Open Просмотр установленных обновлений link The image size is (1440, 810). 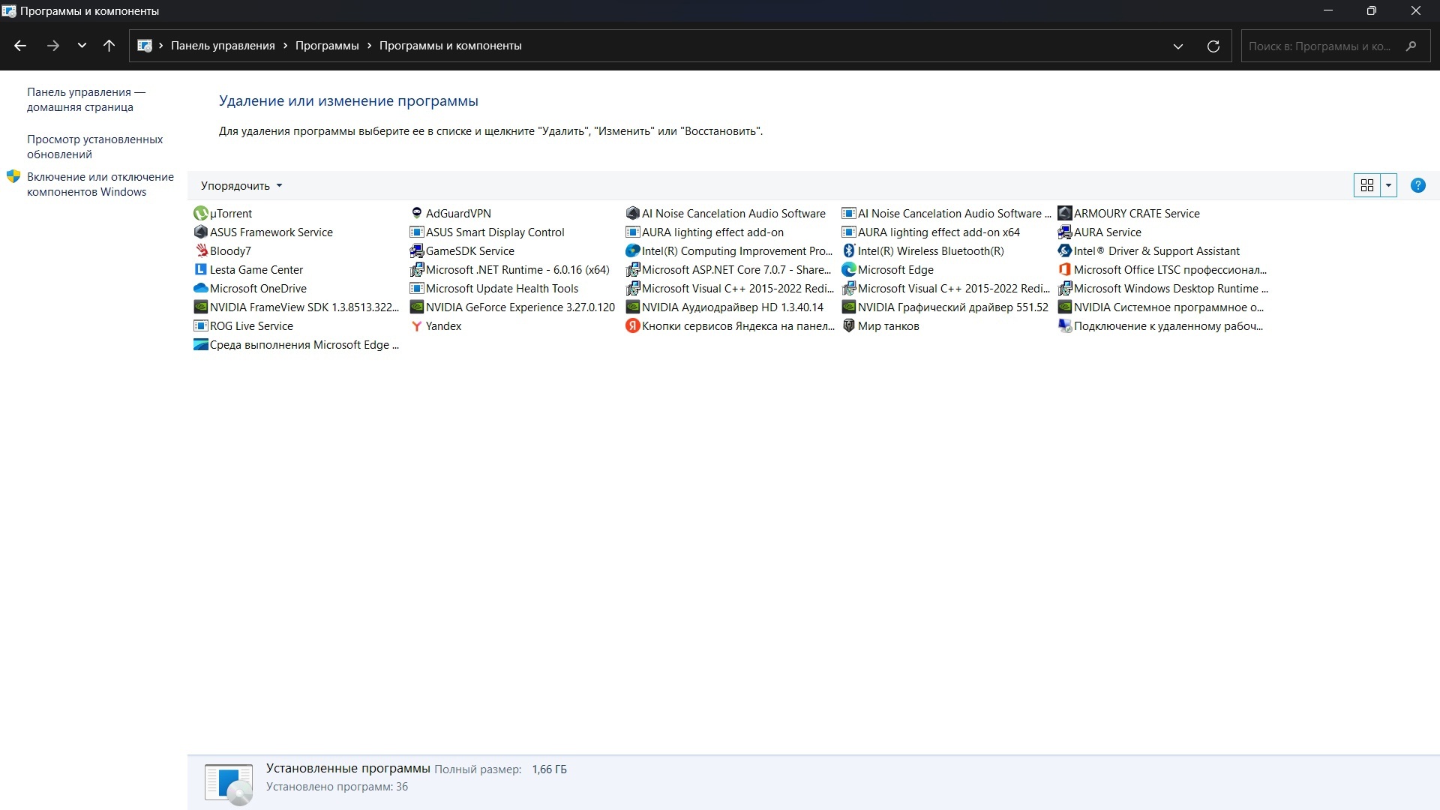click(94, 147)
